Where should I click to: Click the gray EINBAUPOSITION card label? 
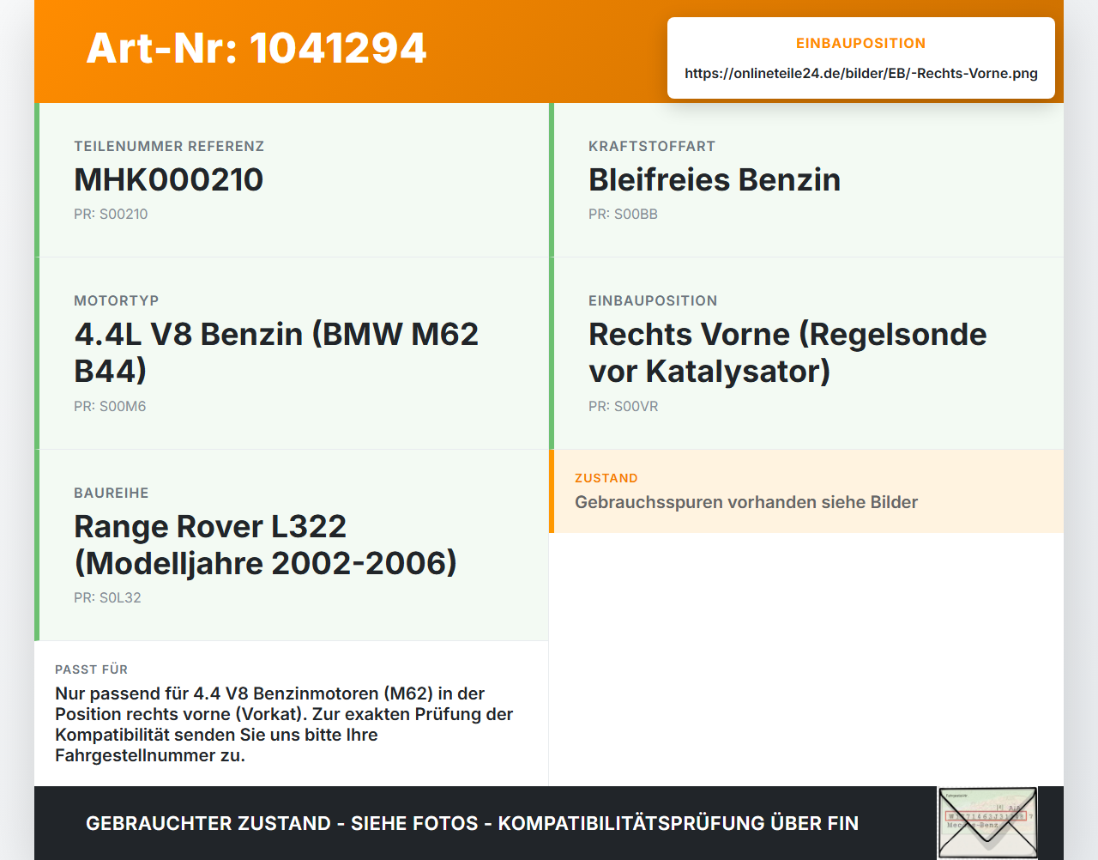tap(653, 300)
